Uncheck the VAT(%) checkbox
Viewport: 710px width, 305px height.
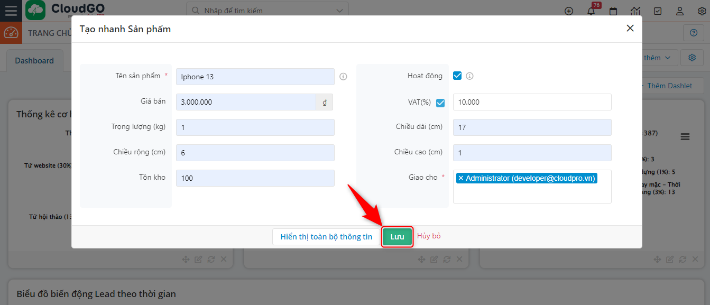coord(440,103)
